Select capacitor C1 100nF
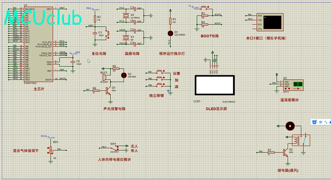 [x=95, y=33]
